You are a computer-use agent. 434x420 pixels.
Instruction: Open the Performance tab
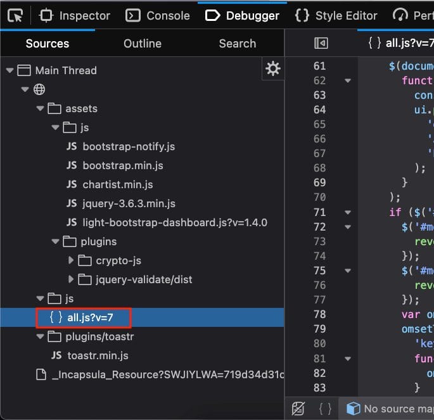click(x=413, y=15)
